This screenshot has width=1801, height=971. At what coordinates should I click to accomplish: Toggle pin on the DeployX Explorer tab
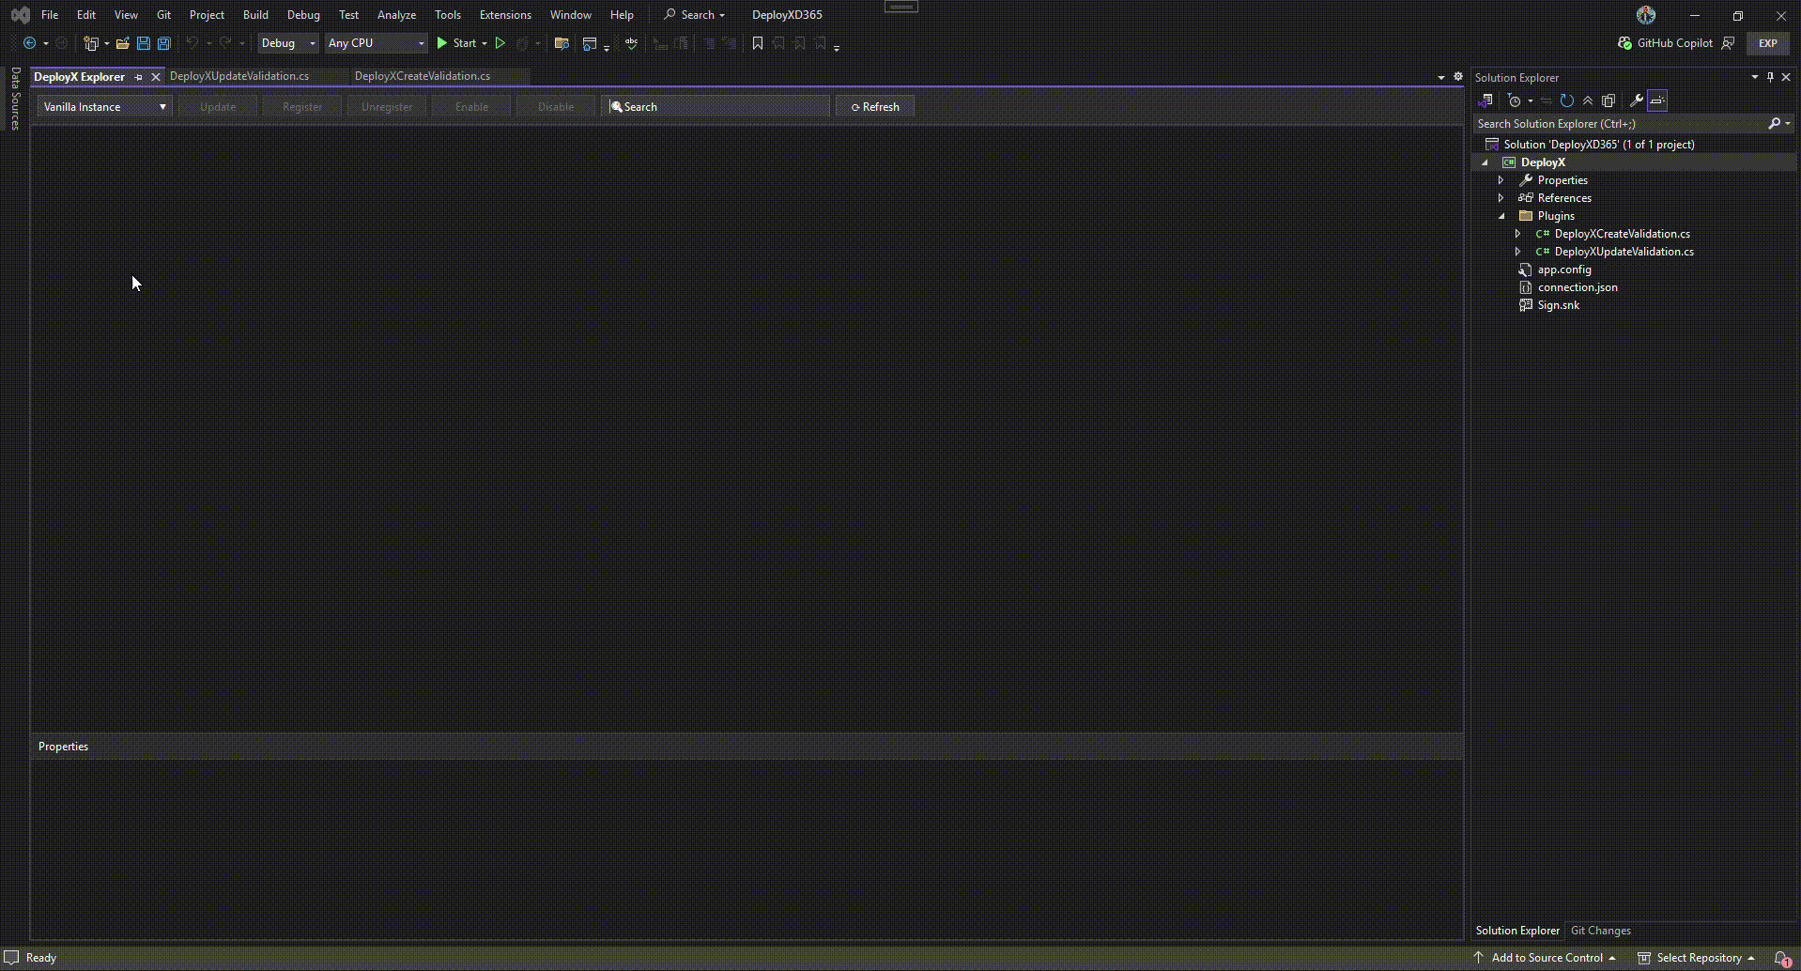click(x=139, y=77)
